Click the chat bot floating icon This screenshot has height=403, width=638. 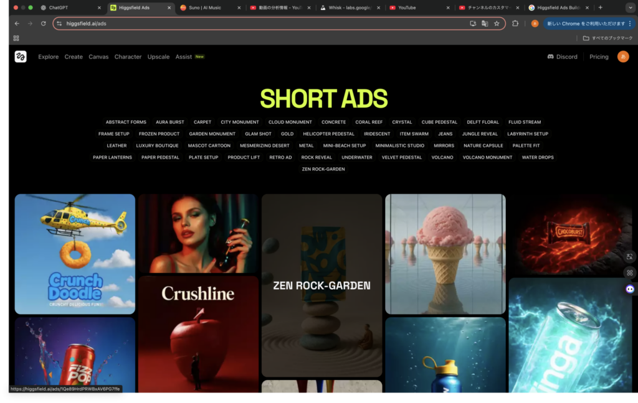coord(630,289)
